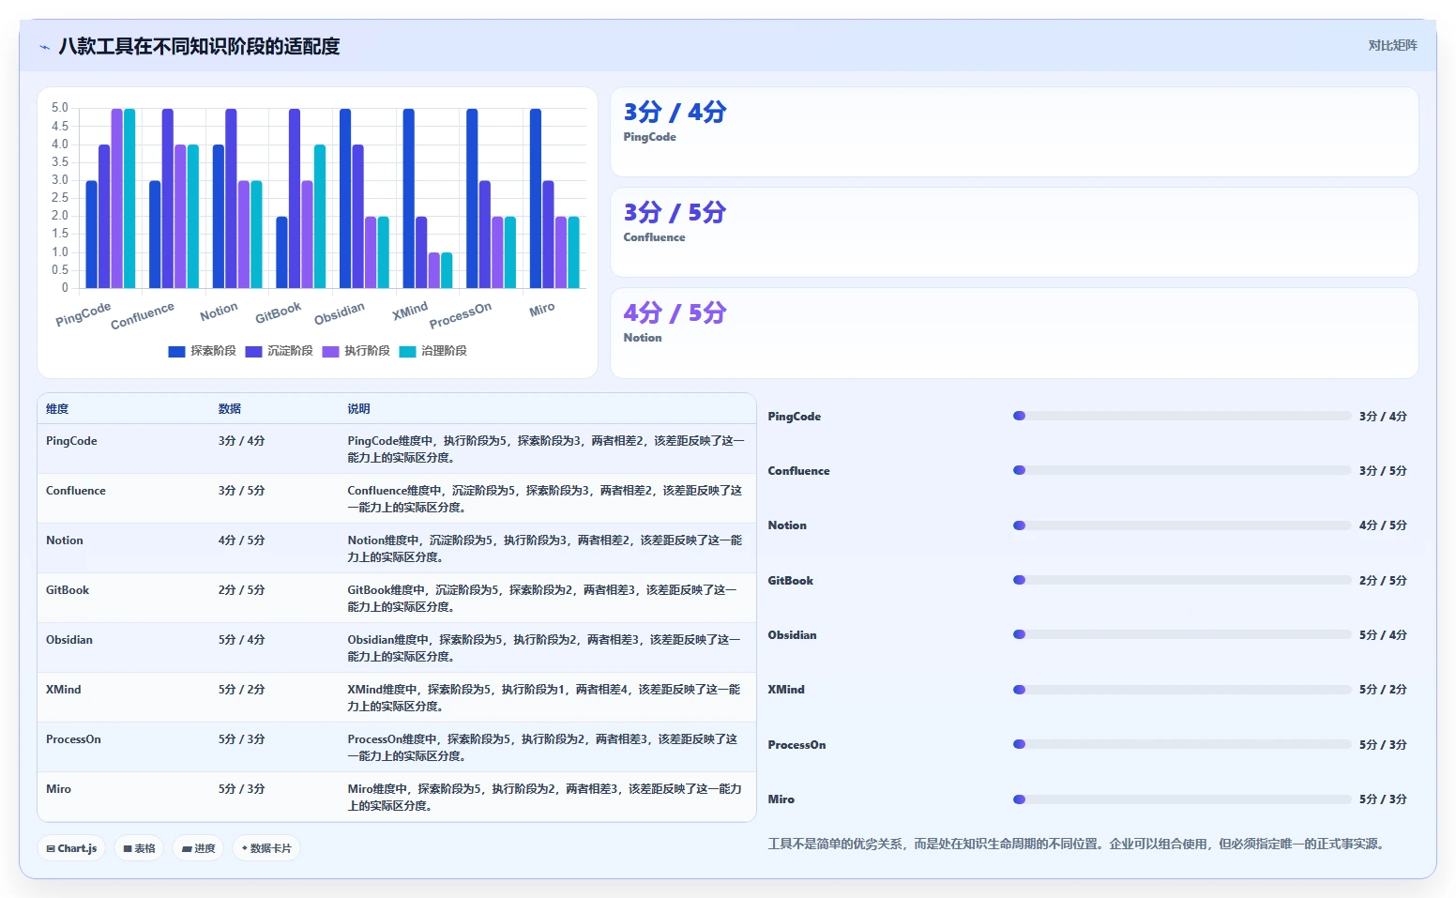This screenshot has height=898, width=1456.
Task: Click the PingCode progress bar
Action: pos(1182,416)
